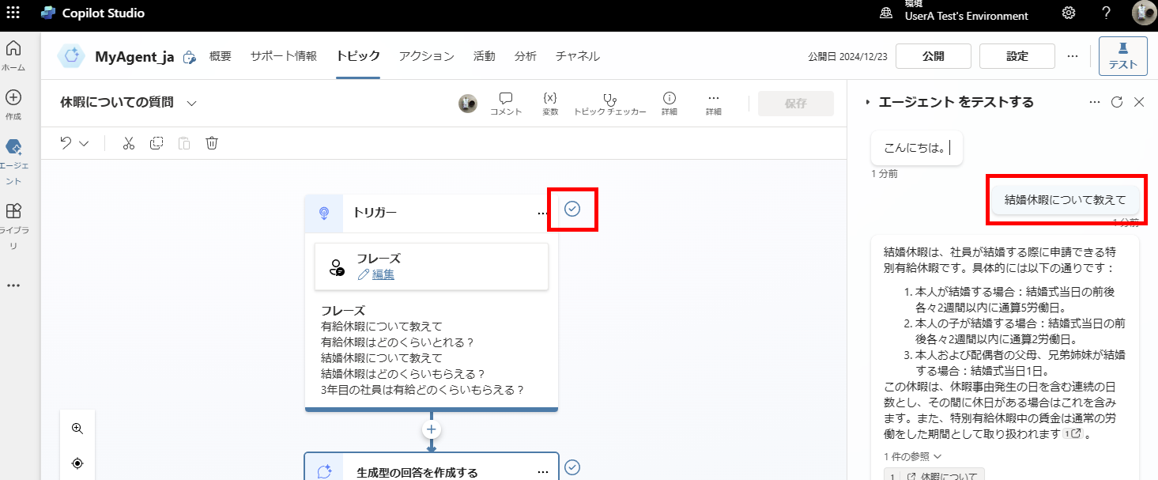Open the Variables panel with the {x} icon
1158x480 pixels.
tap(550, 102)
